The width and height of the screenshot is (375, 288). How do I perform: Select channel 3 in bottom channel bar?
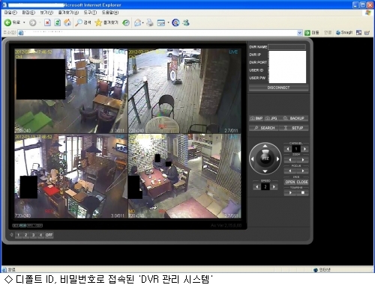pos(33,235)
